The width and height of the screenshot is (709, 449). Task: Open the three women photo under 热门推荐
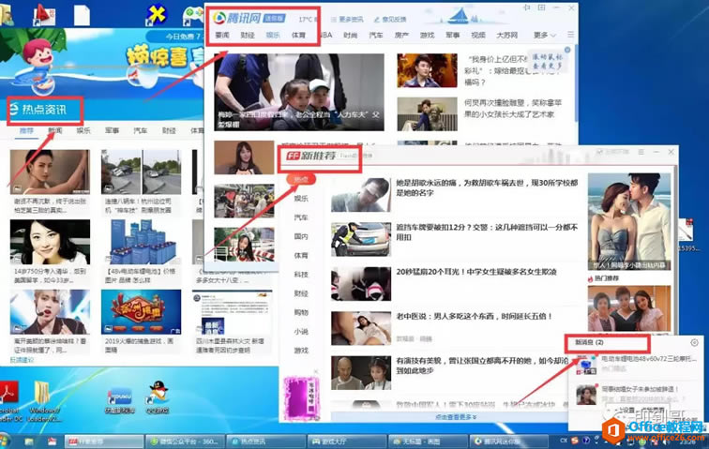(629, 308)
